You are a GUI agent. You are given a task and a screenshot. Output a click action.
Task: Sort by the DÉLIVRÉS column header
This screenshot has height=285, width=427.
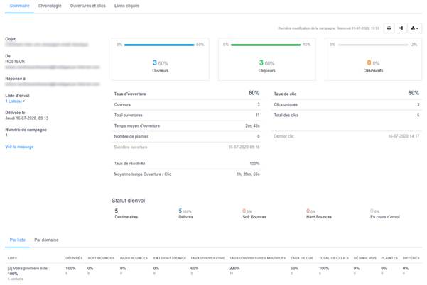click(x=73, y=258)
